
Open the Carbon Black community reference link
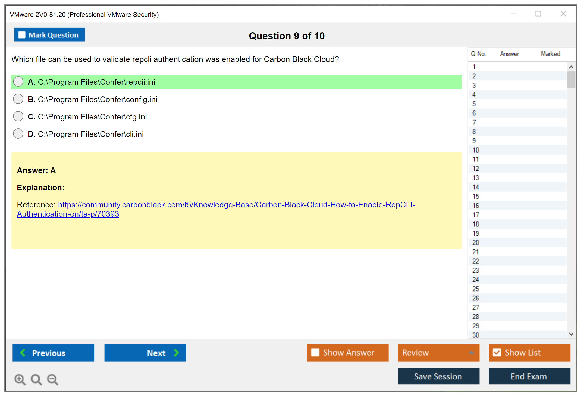[x=236, y=205]
